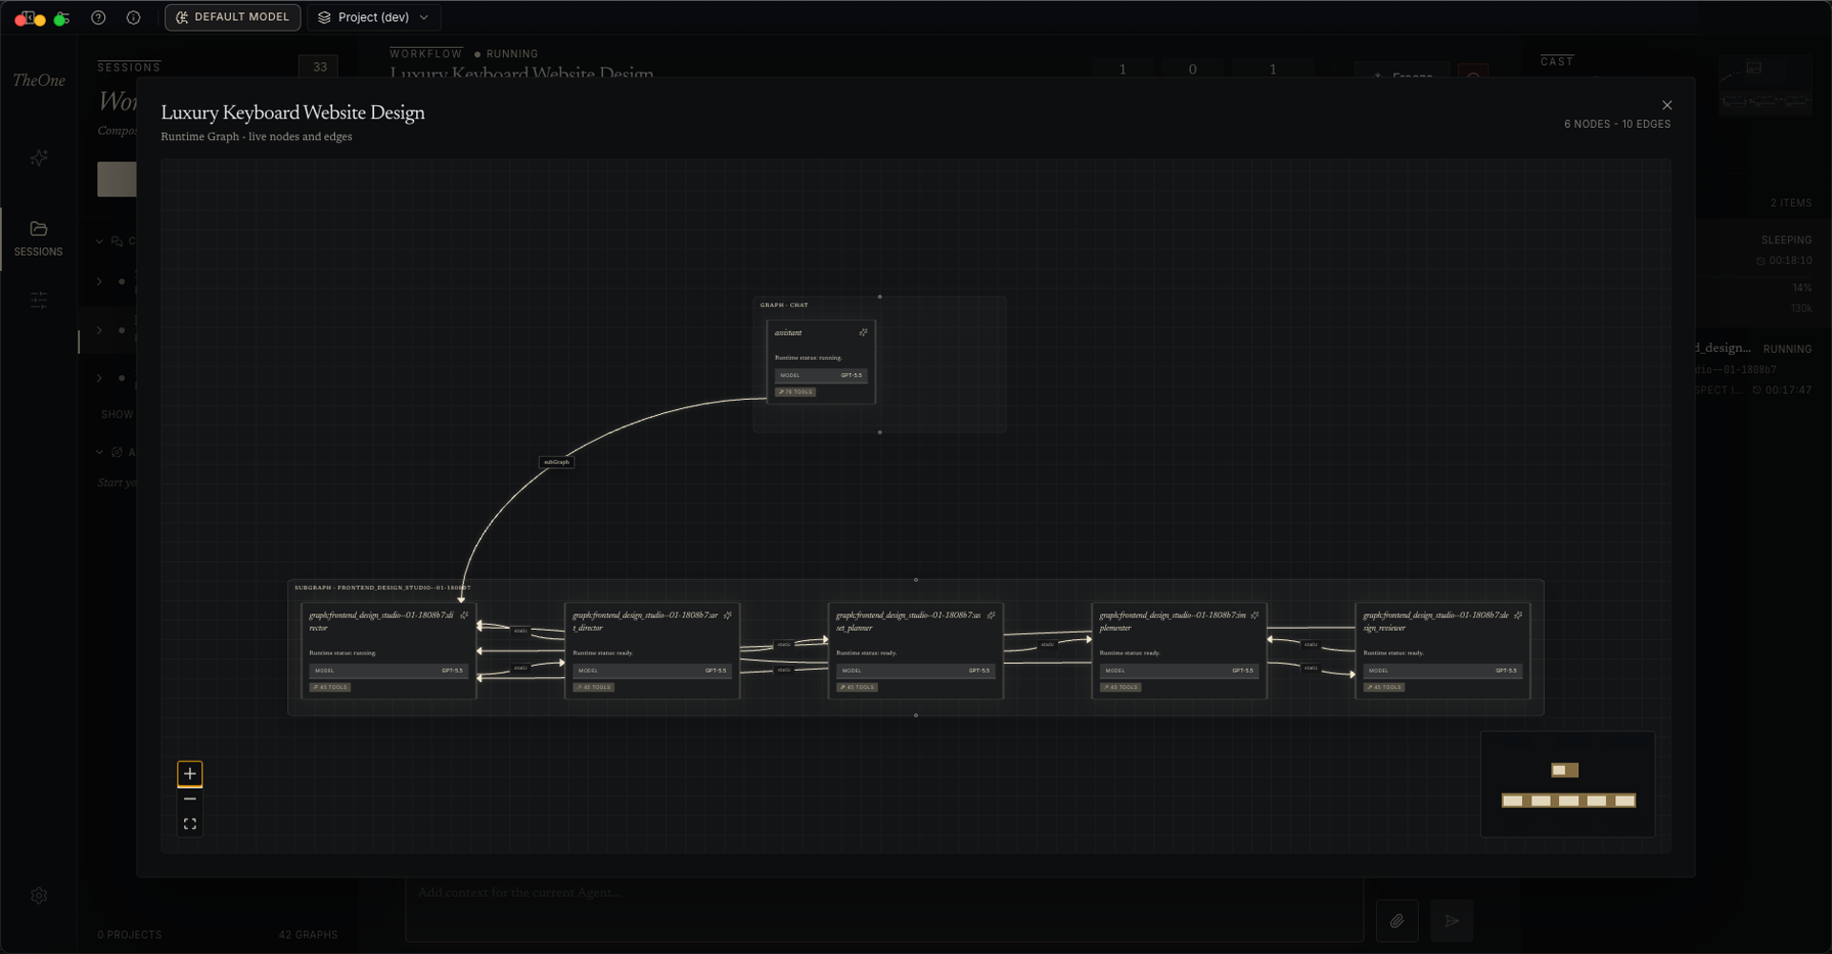Click the subGraph edge label

pos(556,462)
